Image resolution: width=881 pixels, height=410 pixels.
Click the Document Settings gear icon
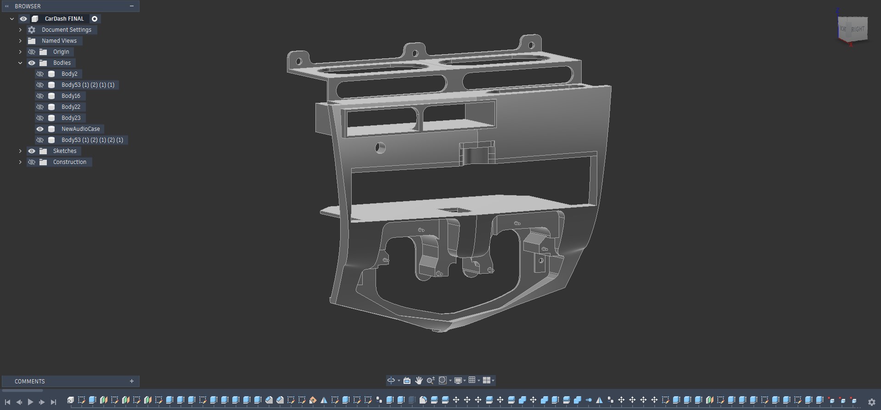click(x=32, y=30)
